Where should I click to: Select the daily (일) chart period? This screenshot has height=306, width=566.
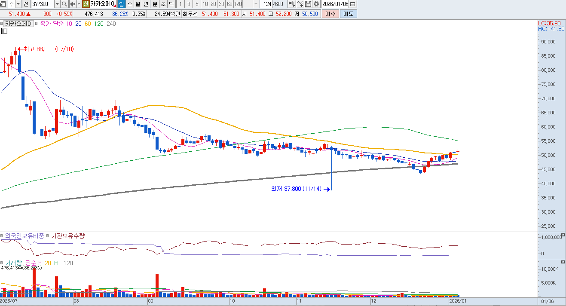click(x=121, y=4)
